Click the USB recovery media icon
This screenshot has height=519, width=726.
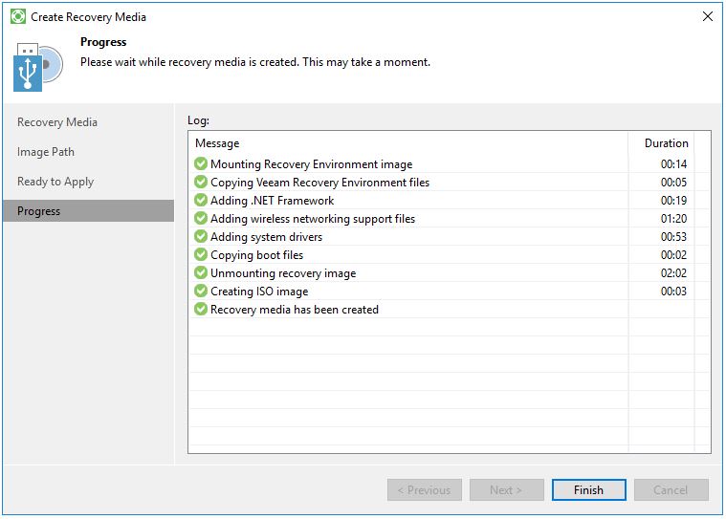point(37,66)
